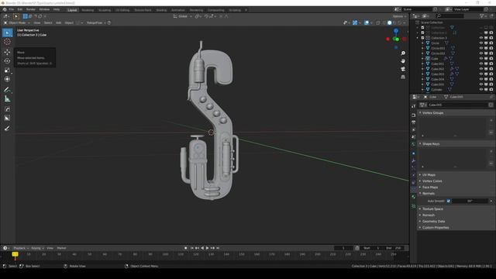Select the Select Box tool

tap(7, 33)
